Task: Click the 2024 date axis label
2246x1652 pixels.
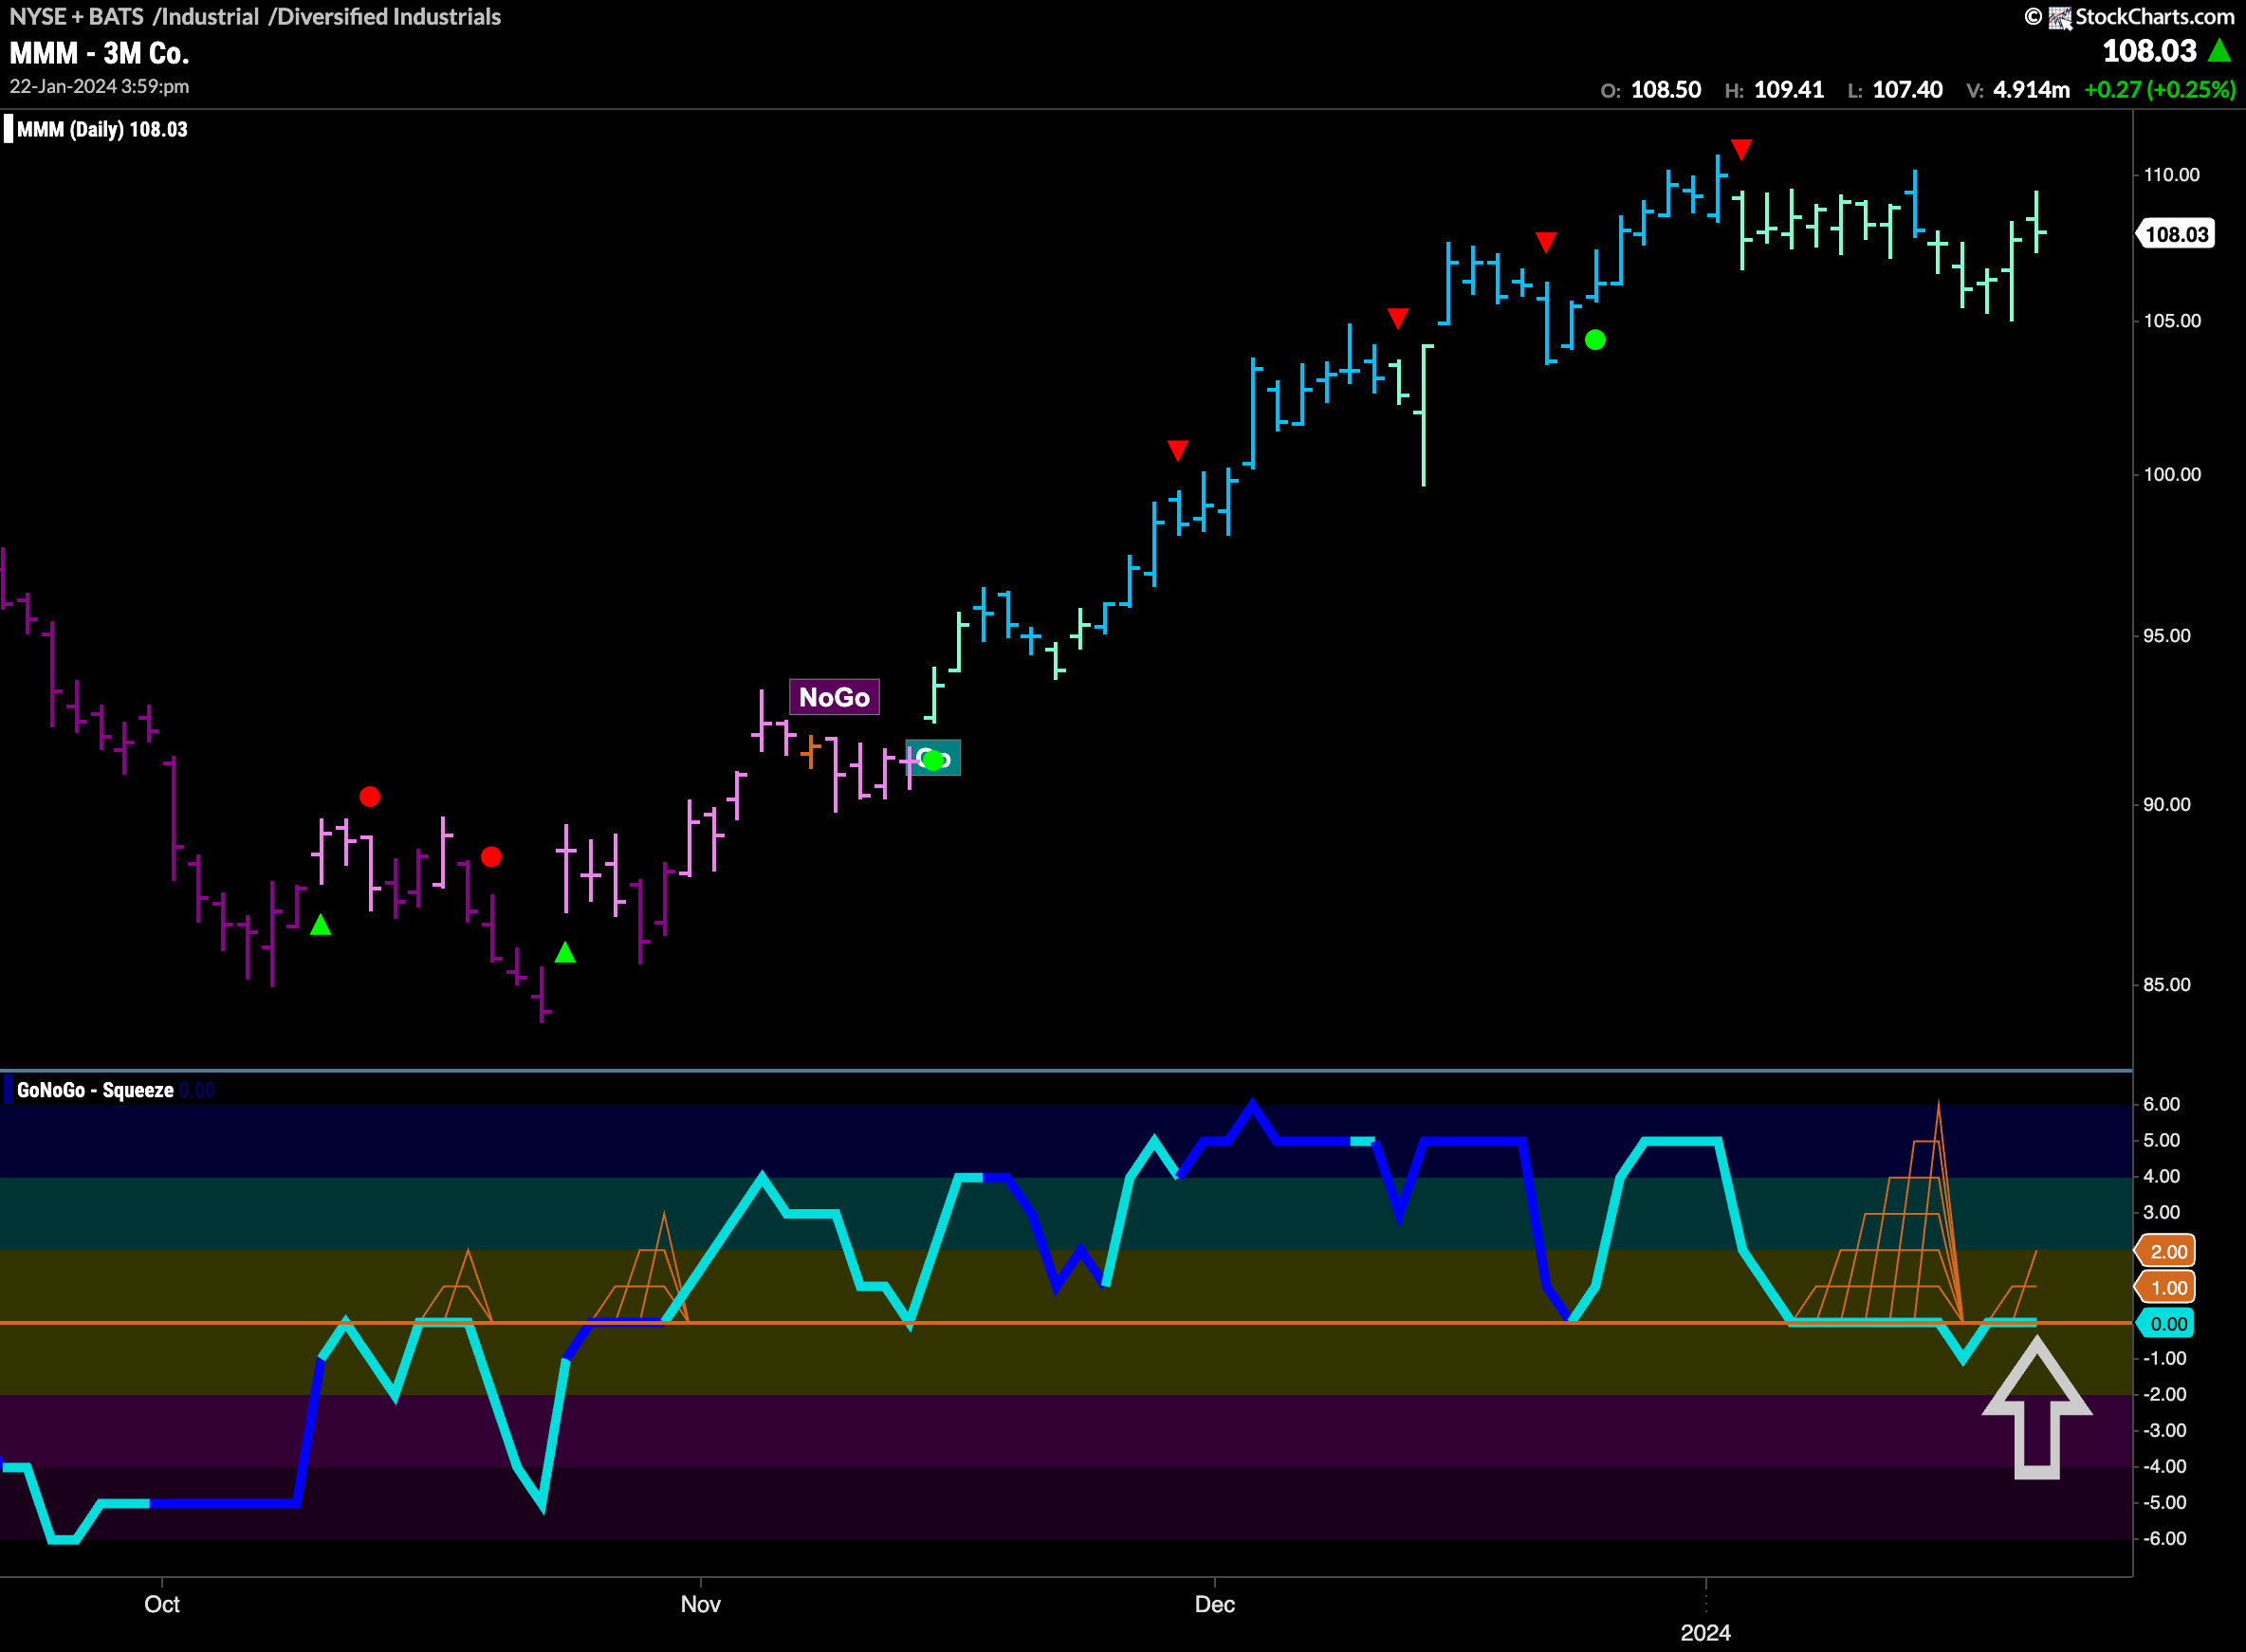Action: [x=1705, y=1633]
